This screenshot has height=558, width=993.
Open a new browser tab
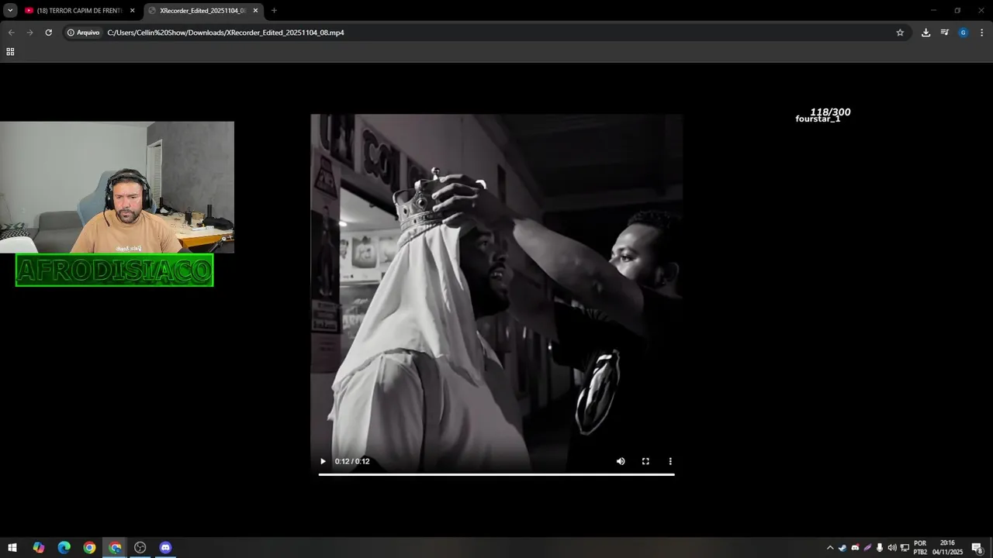click(x=274, y=11)
